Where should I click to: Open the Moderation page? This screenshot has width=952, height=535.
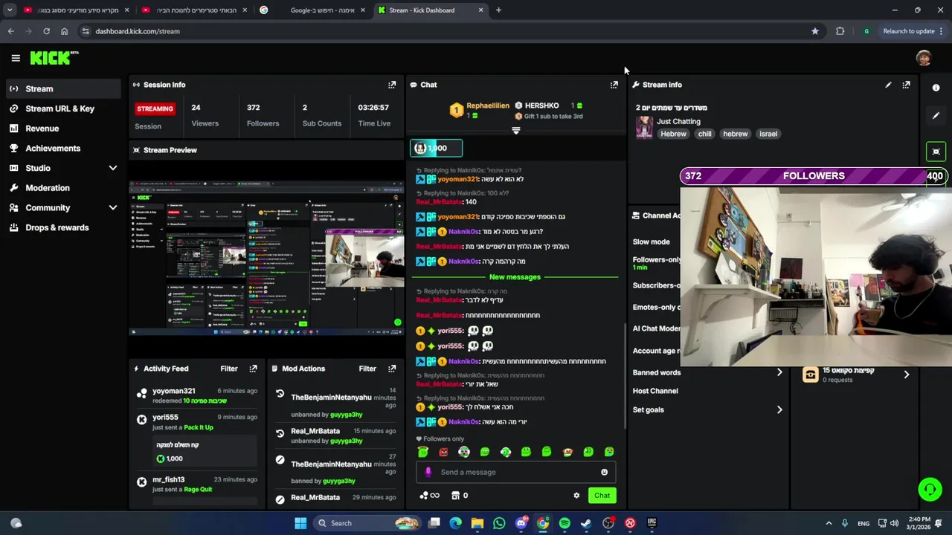point(63,188)
